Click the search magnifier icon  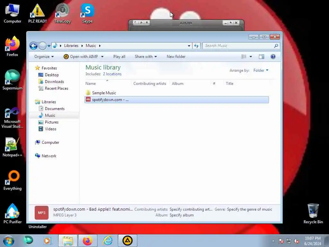[x=276, y=46]
